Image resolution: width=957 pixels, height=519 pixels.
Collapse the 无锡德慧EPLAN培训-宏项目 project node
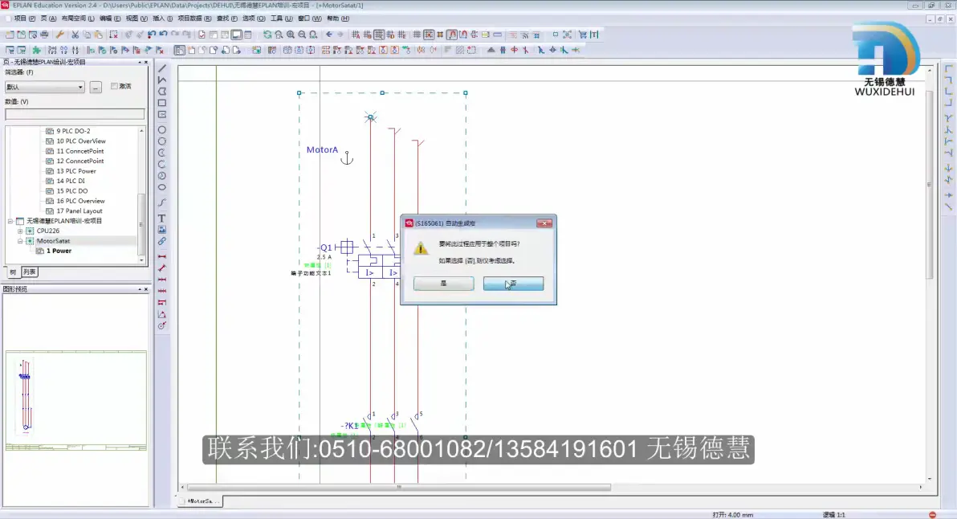[10, 221]
